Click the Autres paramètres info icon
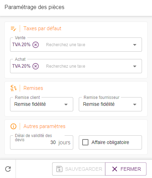The height and width of the screenshot is (178, 152). click(x=13, y=126)
